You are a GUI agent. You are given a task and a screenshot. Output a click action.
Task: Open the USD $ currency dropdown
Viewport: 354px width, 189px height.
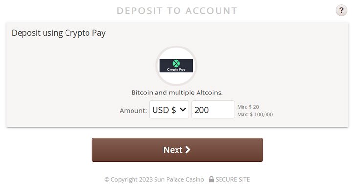(169, 110)
